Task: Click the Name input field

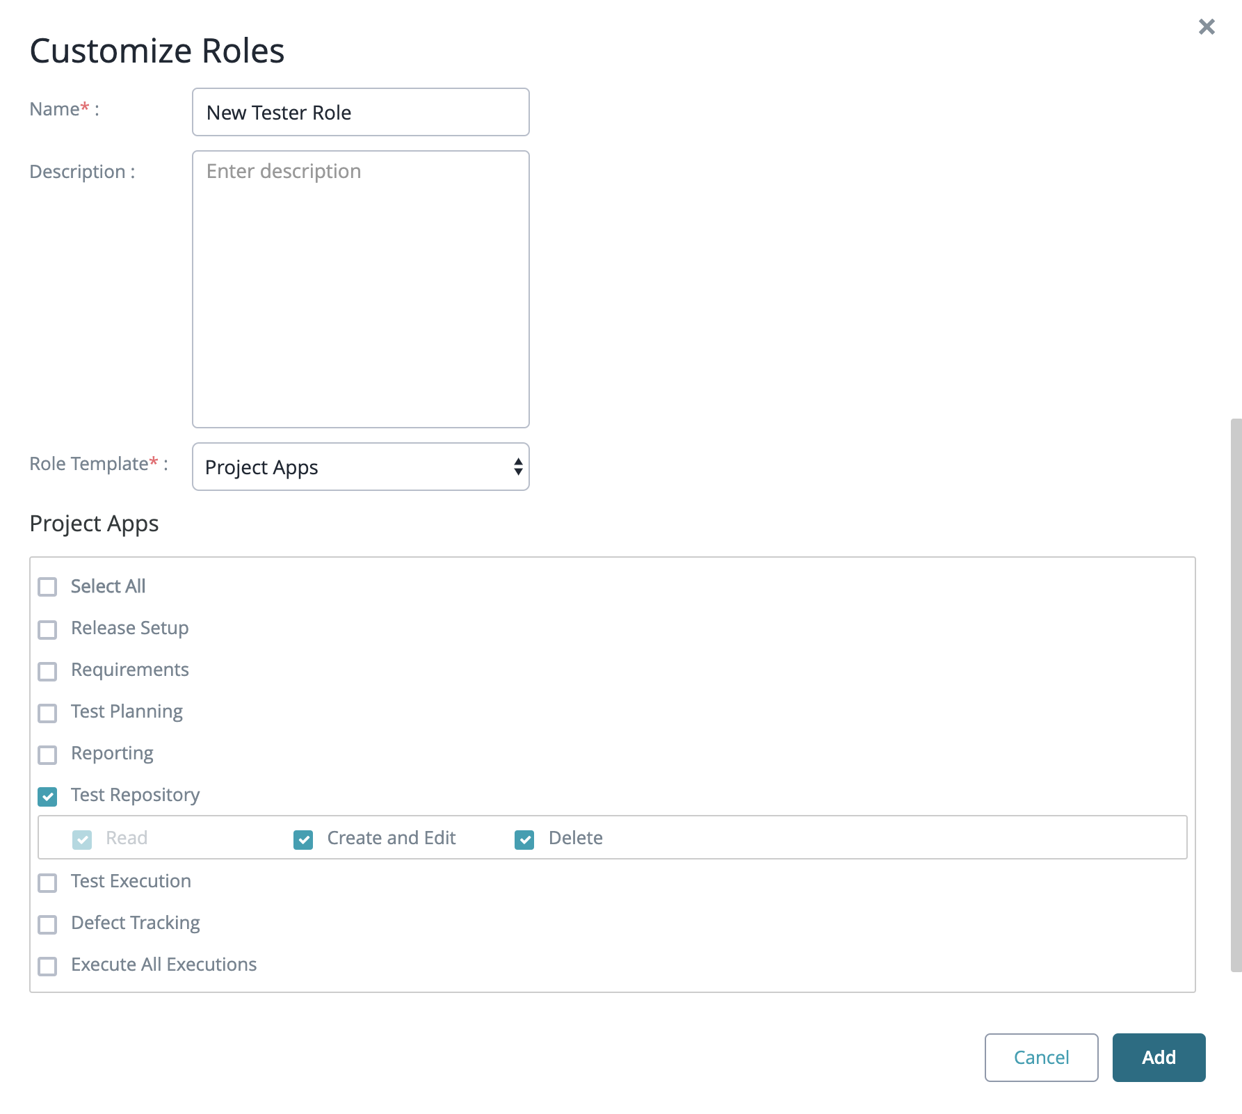Action: (x=360, y=113)
